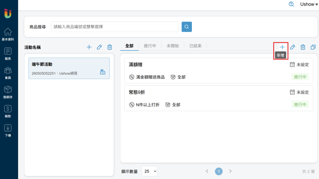Select page 1 in pagination
319x179 pixels.
pos(219,171)
